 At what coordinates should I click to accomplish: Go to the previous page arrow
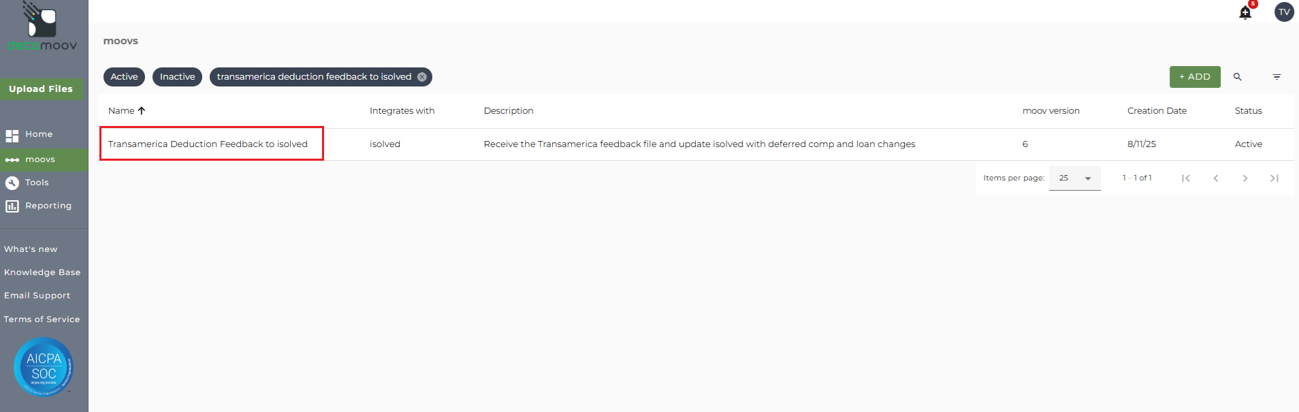pyautogui.click(x=1216, y=178)
